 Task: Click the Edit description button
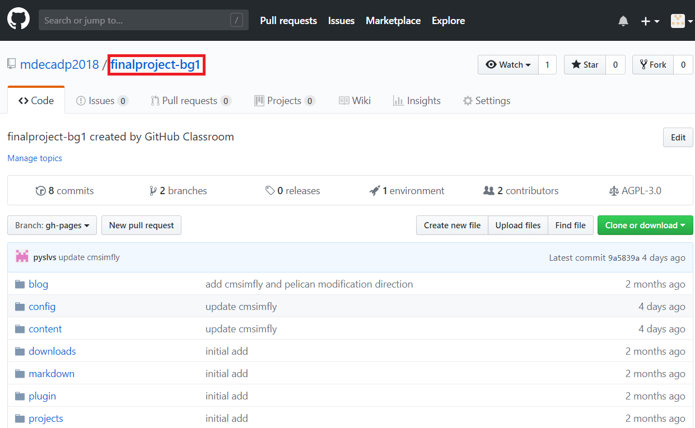click(678, 138)
